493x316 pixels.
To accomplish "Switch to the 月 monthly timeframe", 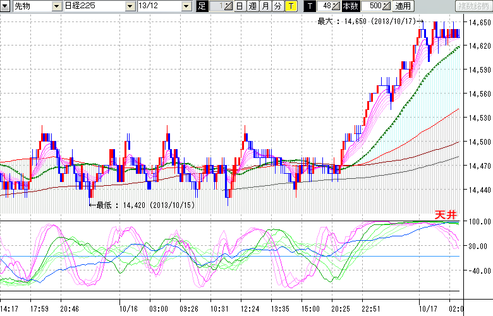I will [x=265, y=6].
